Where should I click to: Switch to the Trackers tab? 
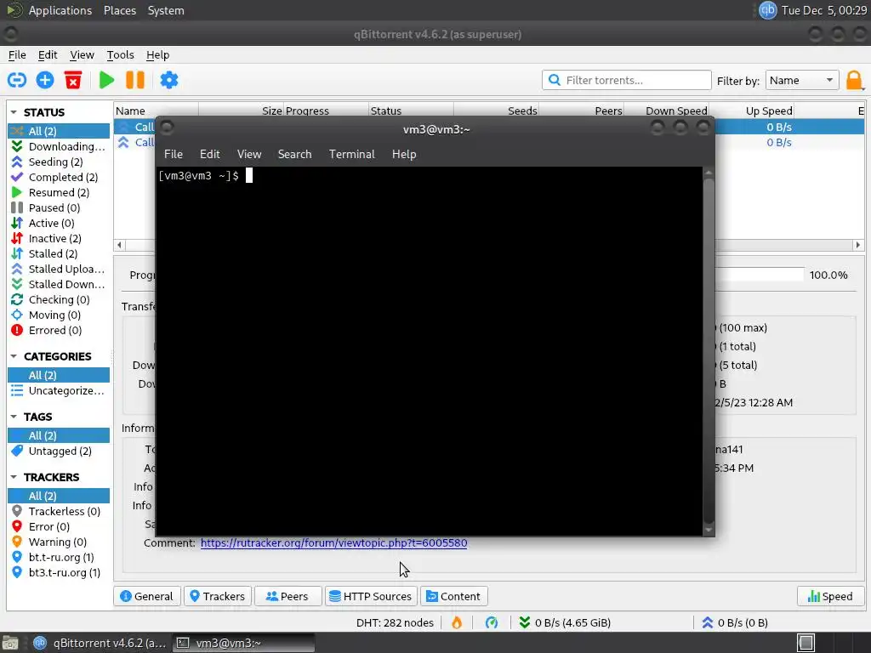[218, 596]
